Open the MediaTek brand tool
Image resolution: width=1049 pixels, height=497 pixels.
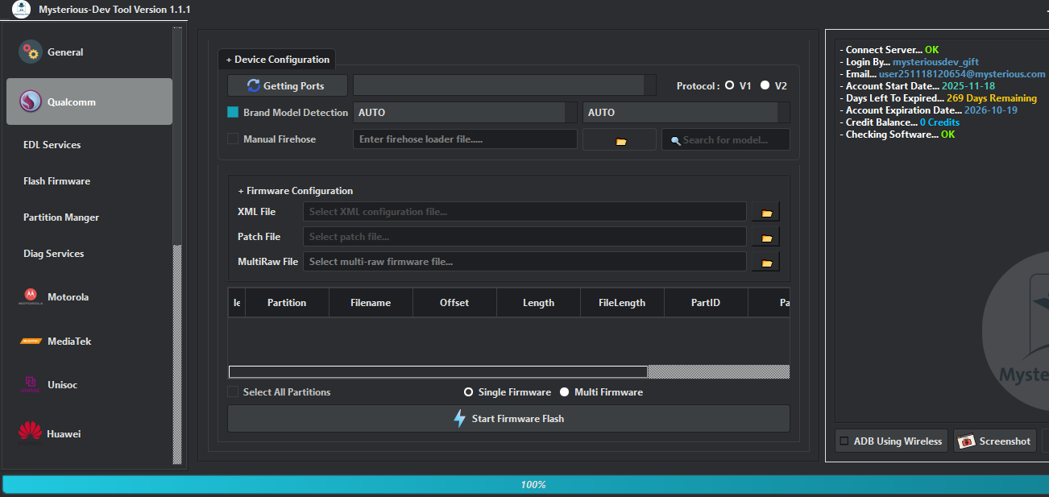point(67,341)
